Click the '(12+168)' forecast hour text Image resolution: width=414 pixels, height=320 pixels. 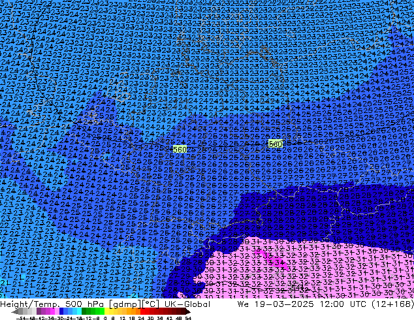[x=392, y=304]
